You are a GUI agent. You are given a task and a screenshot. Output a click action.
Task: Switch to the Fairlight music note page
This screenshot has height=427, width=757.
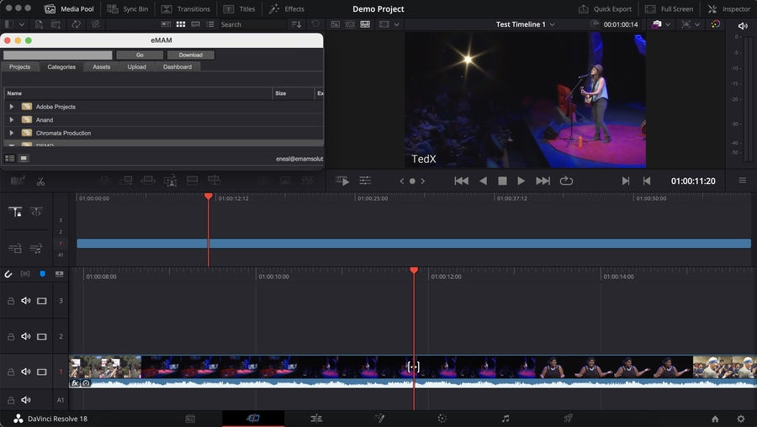click(506, 418)
